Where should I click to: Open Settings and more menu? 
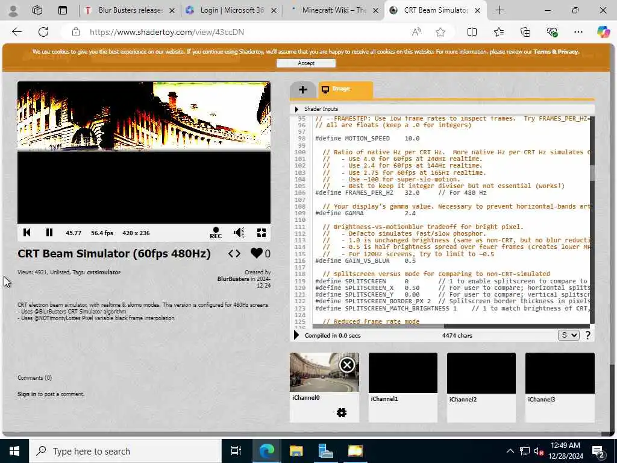point(578,32)
